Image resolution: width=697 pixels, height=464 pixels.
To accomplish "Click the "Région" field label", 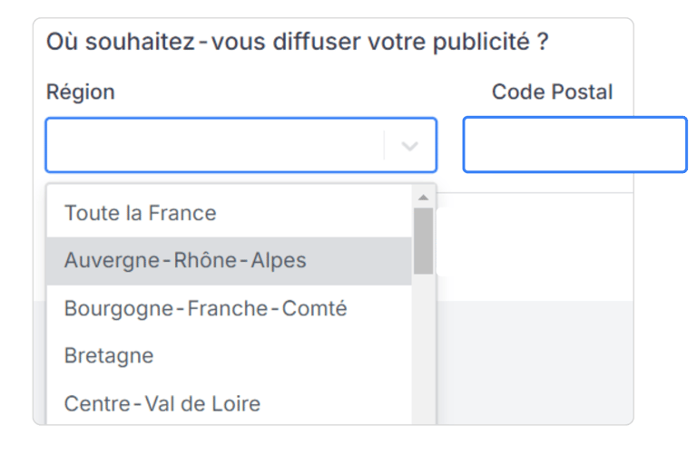I will click(x=80, y=92).
